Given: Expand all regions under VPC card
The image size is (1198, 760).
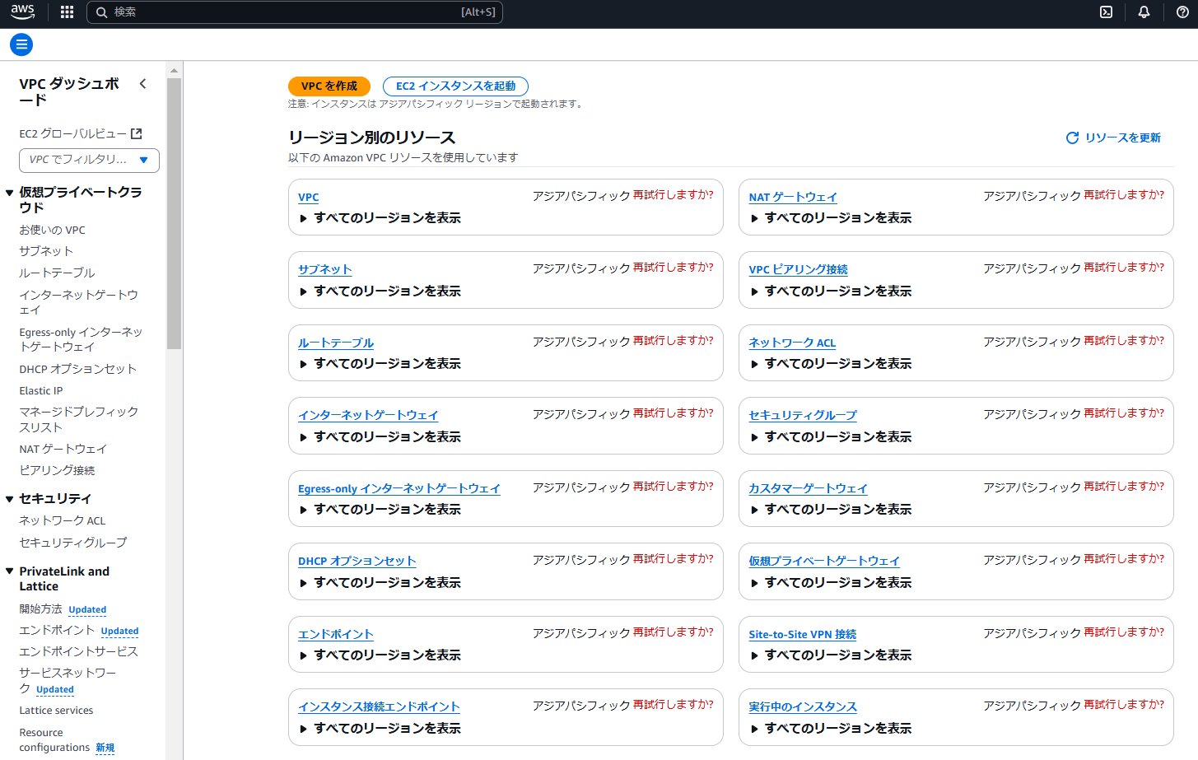Looking at the screenshot, I should 380,218.
